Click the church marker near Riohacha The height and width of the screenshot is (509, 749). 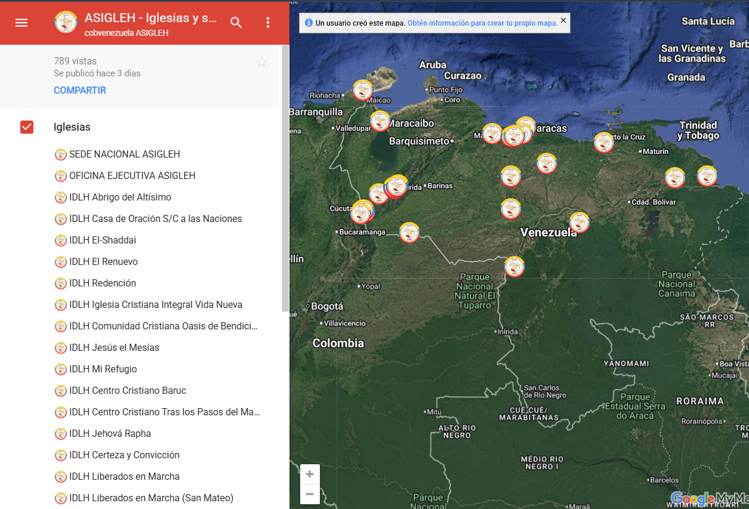tap(362, 90)
